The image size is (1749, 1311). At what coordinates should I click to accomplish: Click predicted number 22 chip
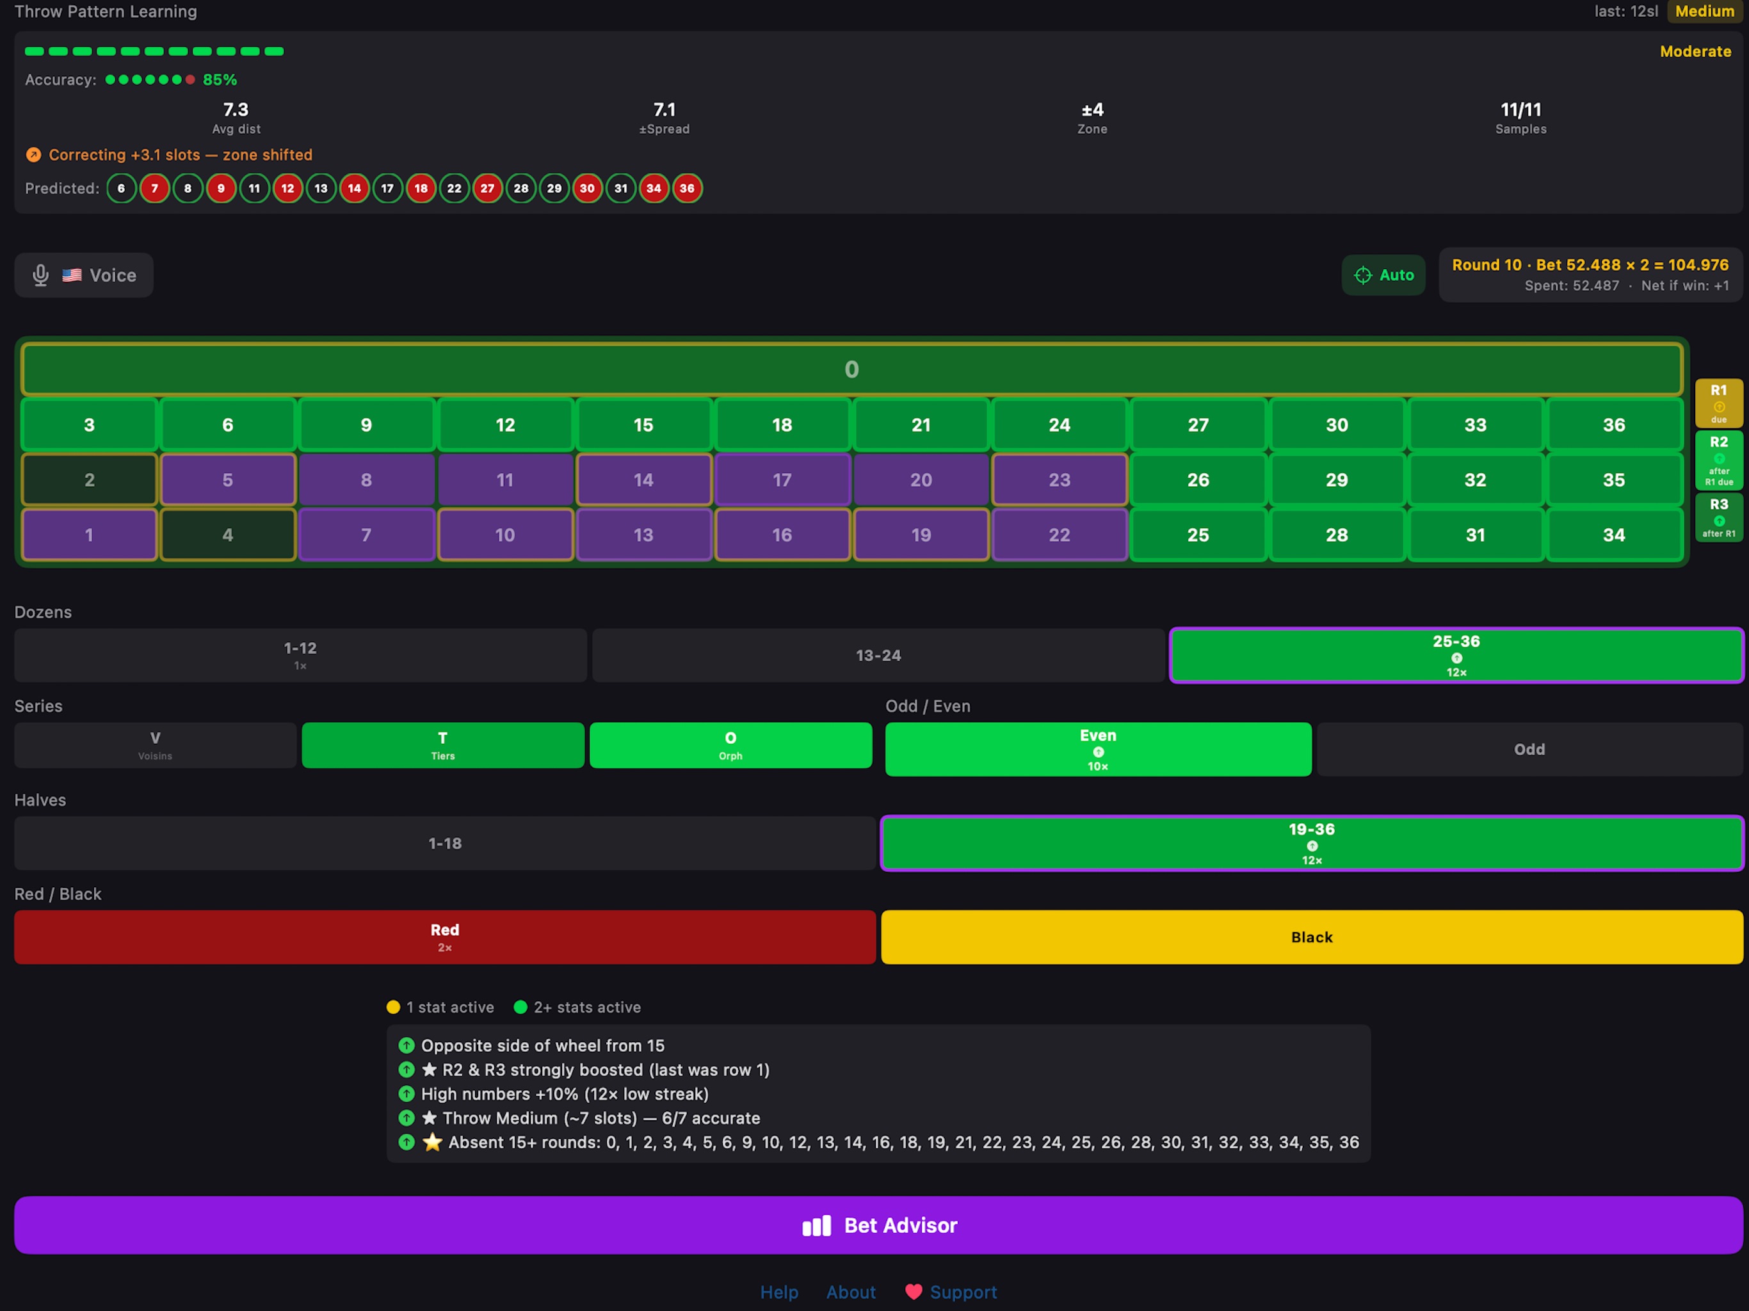(x=454, y=188)
